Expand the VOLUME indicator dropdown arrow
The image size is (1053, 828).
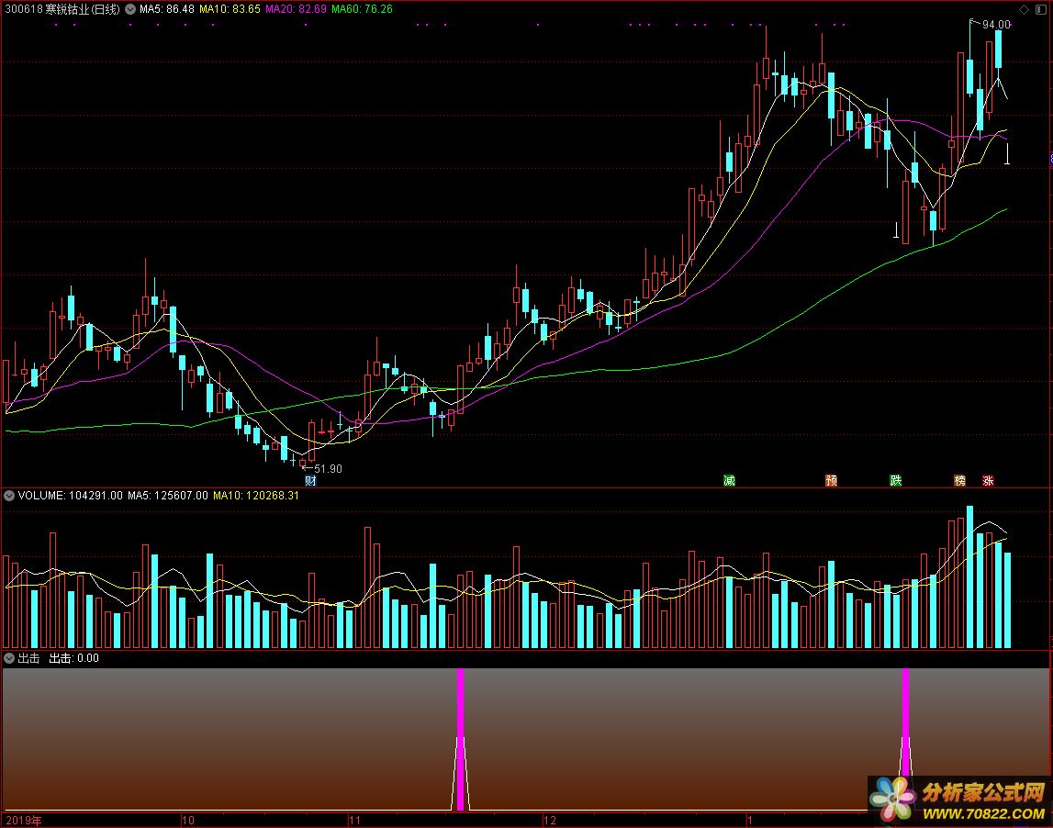point(9,496)
